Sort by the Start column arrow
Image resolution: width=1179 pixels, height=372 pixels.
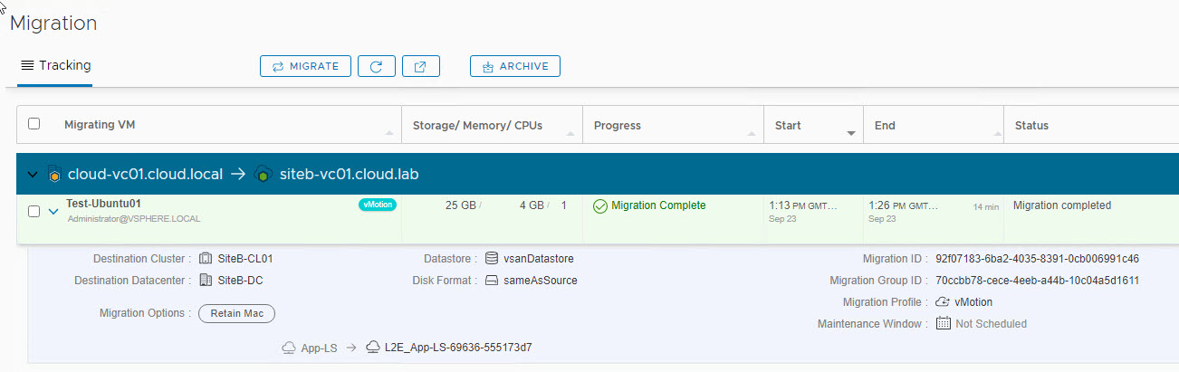click(851, 133)
